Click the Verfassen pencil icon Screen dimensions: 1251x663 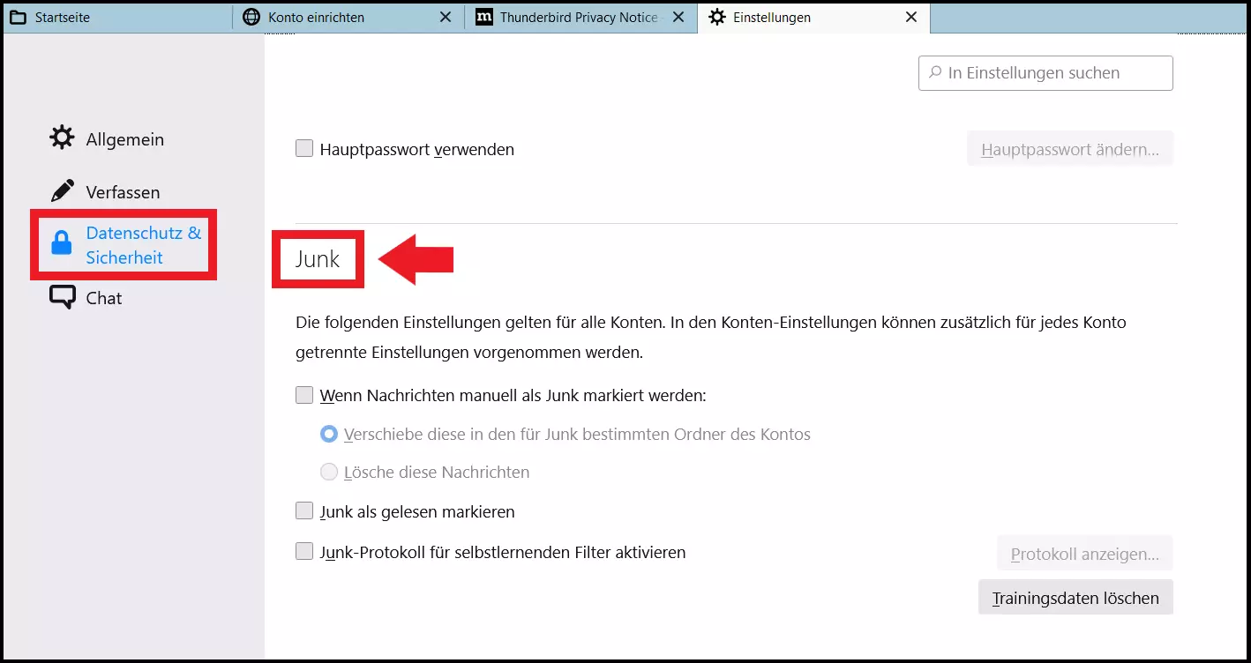62,191
